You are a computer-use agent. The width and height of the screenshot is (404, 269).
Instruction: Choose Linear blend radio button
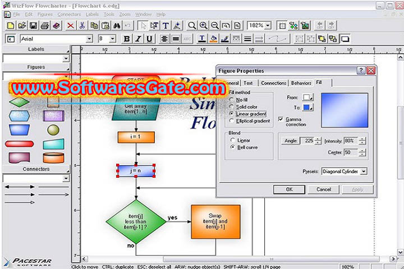coord(233,140)
